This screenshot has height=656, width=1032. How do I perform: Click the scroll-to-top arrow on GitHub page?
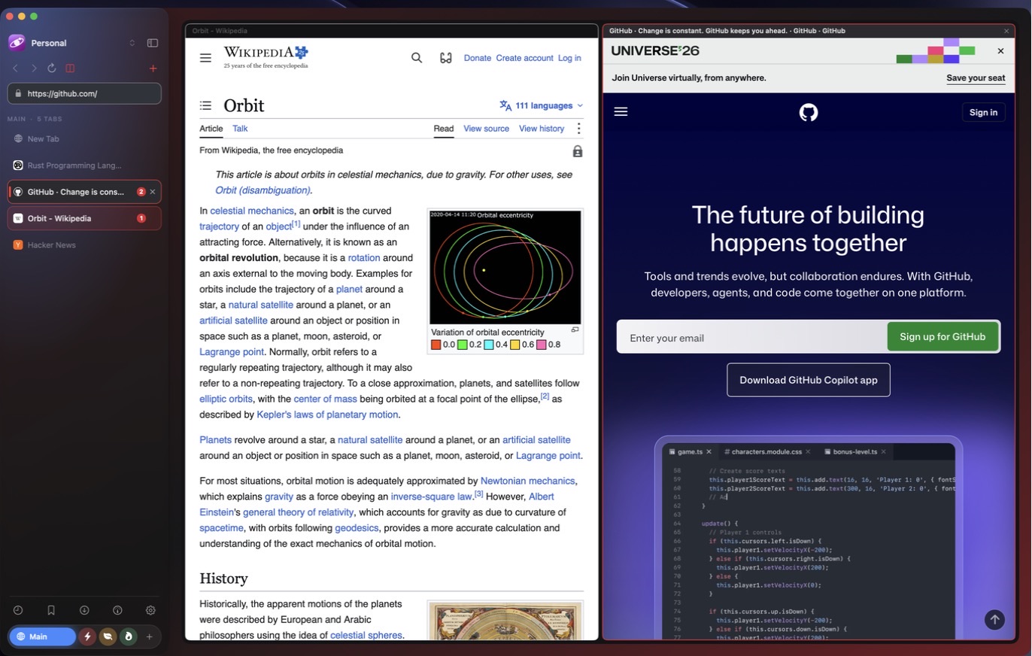tap(994, 619)
